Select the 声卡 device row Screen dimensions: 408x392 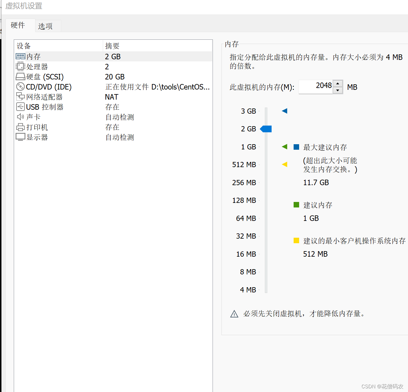[x=113, y=117]
